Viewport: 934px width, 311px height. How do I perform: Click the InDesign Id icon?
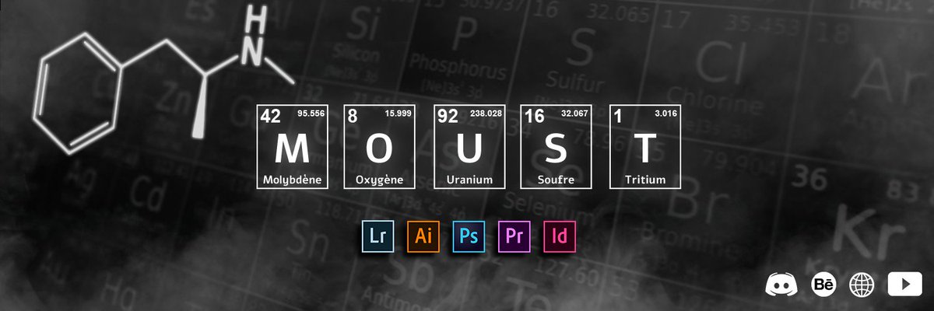[559, 236]
